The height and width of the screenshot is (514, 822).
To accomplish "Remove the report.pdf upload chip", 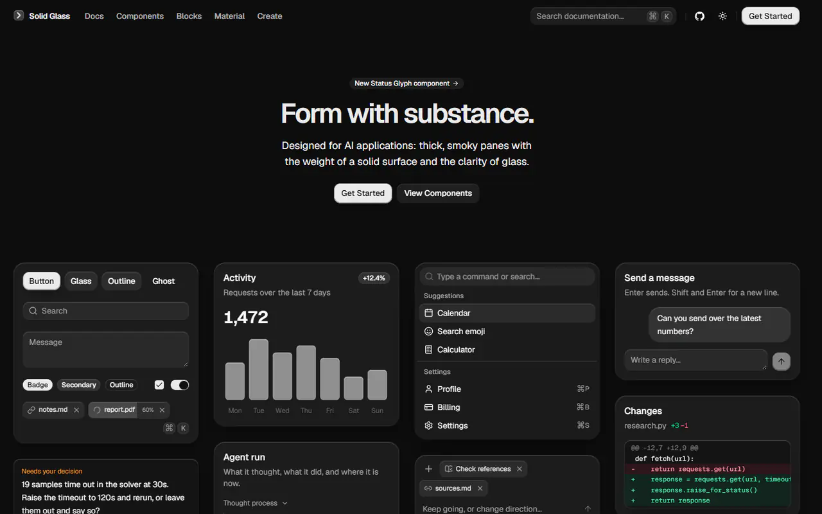I will 162,410.
